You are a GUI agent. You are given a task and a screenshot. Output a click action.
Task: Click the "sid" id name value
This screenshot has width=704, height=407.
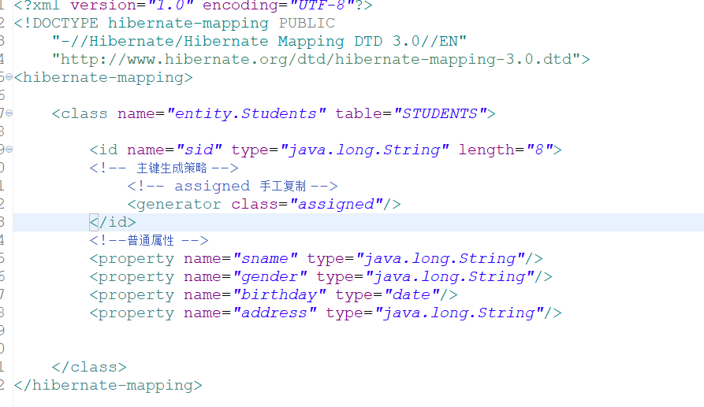(x=199, y=150)
